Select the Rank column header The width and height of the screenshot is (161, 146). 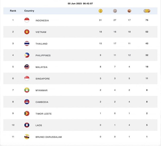(x=13, y=11)
